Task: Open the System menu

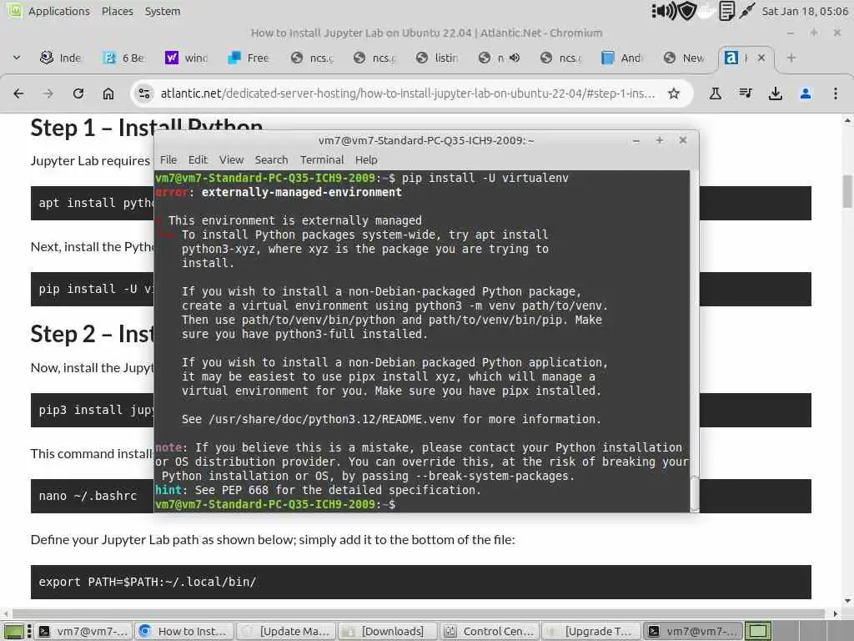Action: point(163,11)
